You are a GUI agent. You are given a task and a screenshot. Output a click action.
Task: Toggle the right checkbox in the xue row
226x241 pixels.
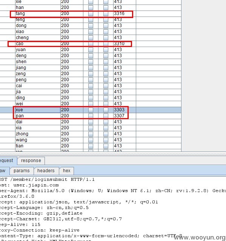coord(106,110)
